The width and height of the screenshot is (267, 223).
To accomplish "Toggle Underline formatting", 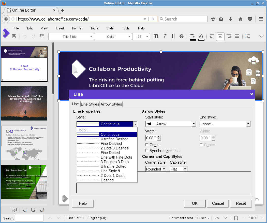I will [173, 37].
